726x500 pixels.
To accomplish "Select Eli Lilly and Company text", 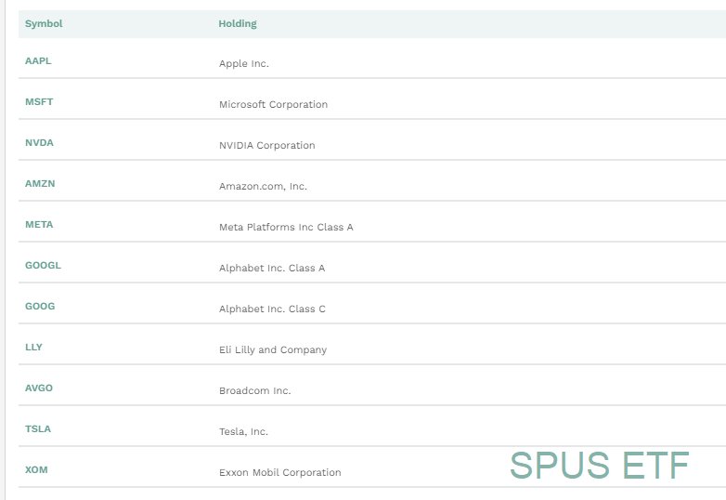I will point(273,349).
